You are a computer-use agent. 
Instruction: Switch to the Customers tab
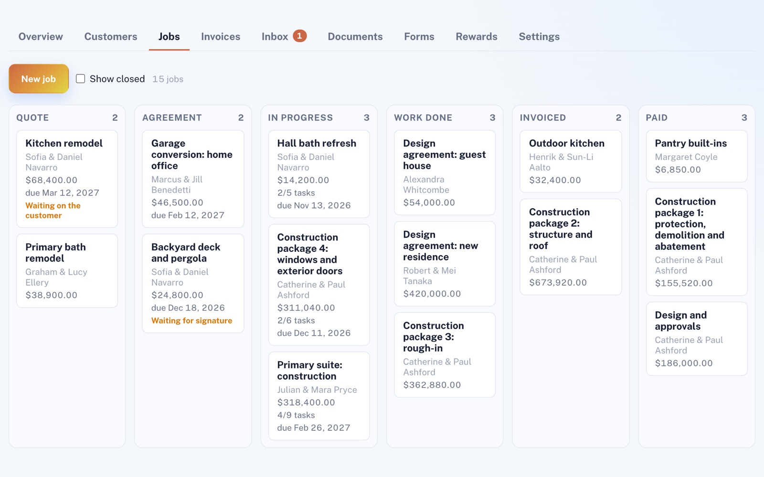click(x=111, y=37)
